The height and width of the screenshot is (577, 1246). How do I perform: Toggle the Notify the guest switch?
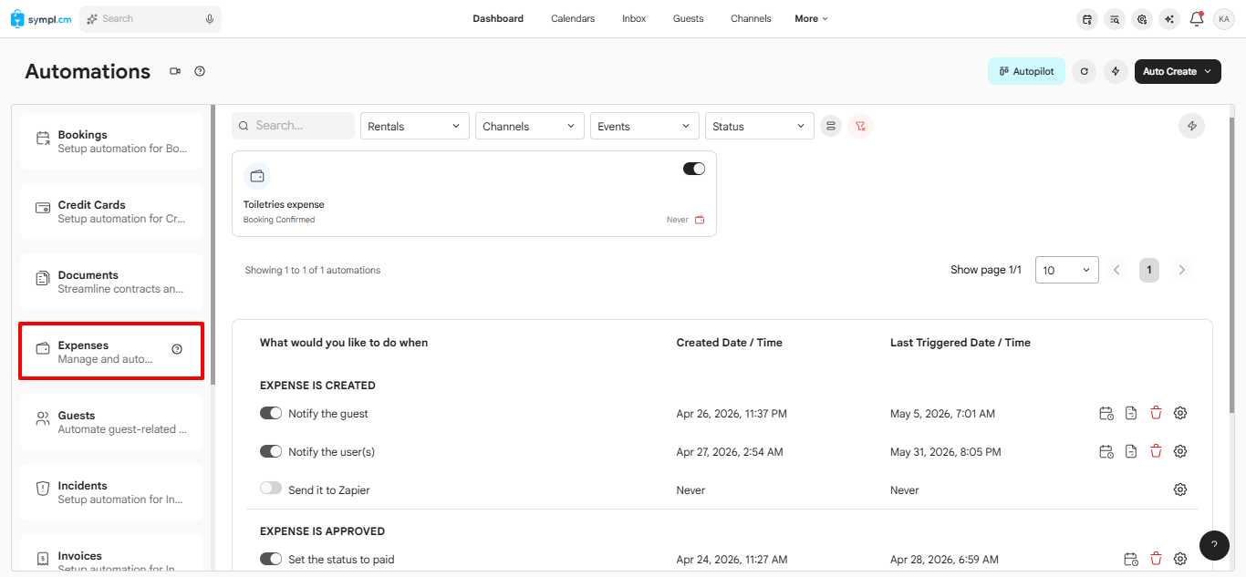point(271,413)
